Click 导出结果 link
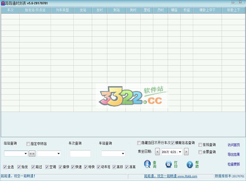Image resolution: width=246 pixels, height=181 pixels. pos(234,155)
